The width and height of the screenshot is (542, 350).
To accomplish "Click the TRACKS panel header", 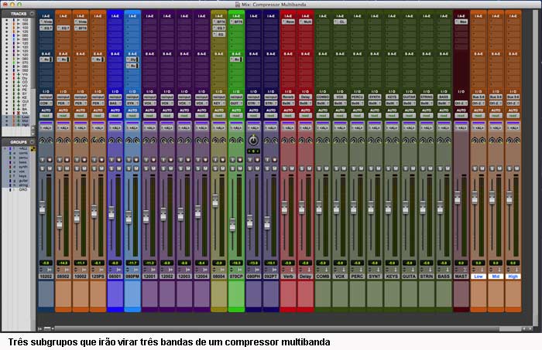I will click(18, 13).
